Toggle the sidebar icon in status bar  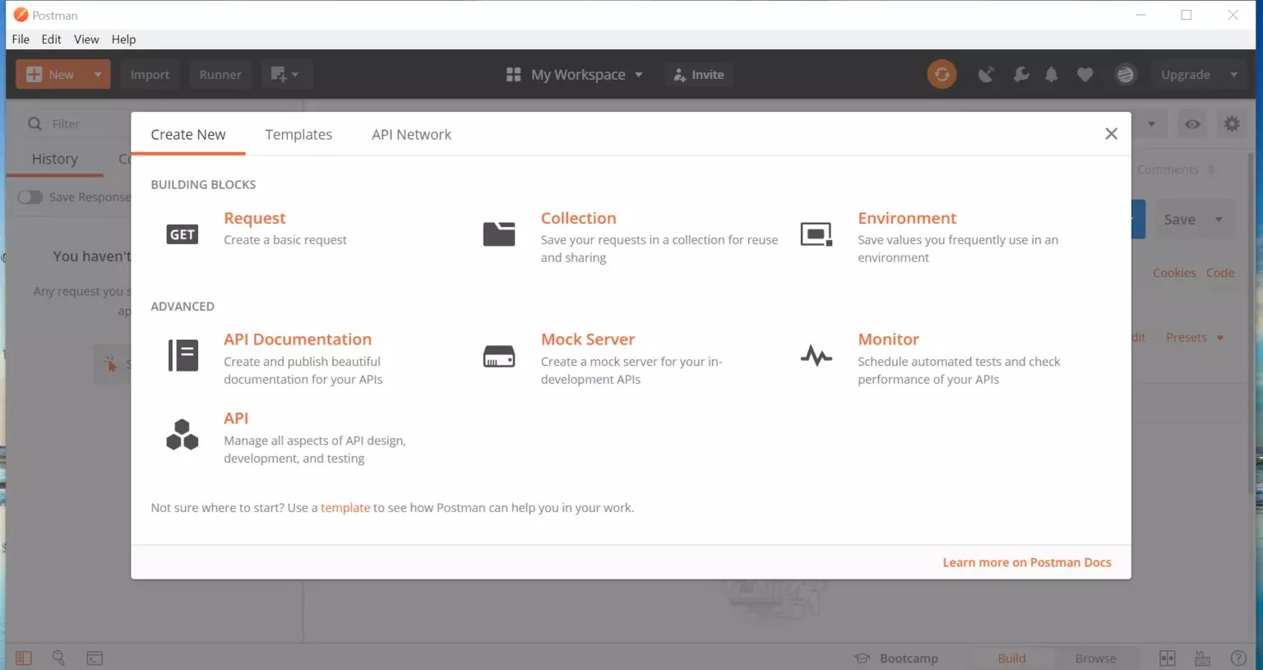24,658
